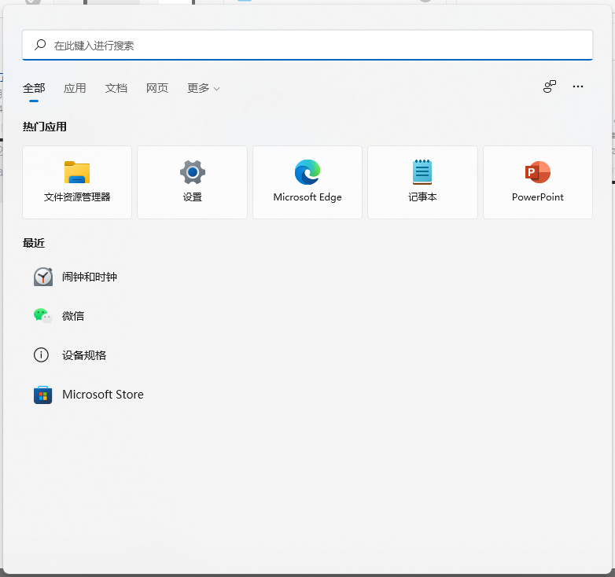Screen dimensions: 615x577
Task: Open the three-dot more options menu
Action: [x=578, y=86]
